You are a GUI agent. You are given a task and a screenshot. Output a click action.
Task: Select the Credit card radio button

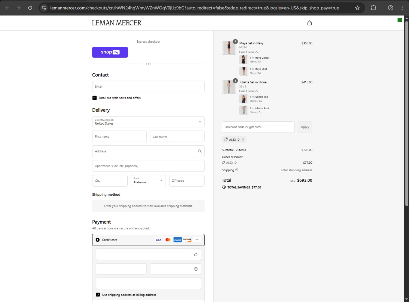tap(98, 240)
